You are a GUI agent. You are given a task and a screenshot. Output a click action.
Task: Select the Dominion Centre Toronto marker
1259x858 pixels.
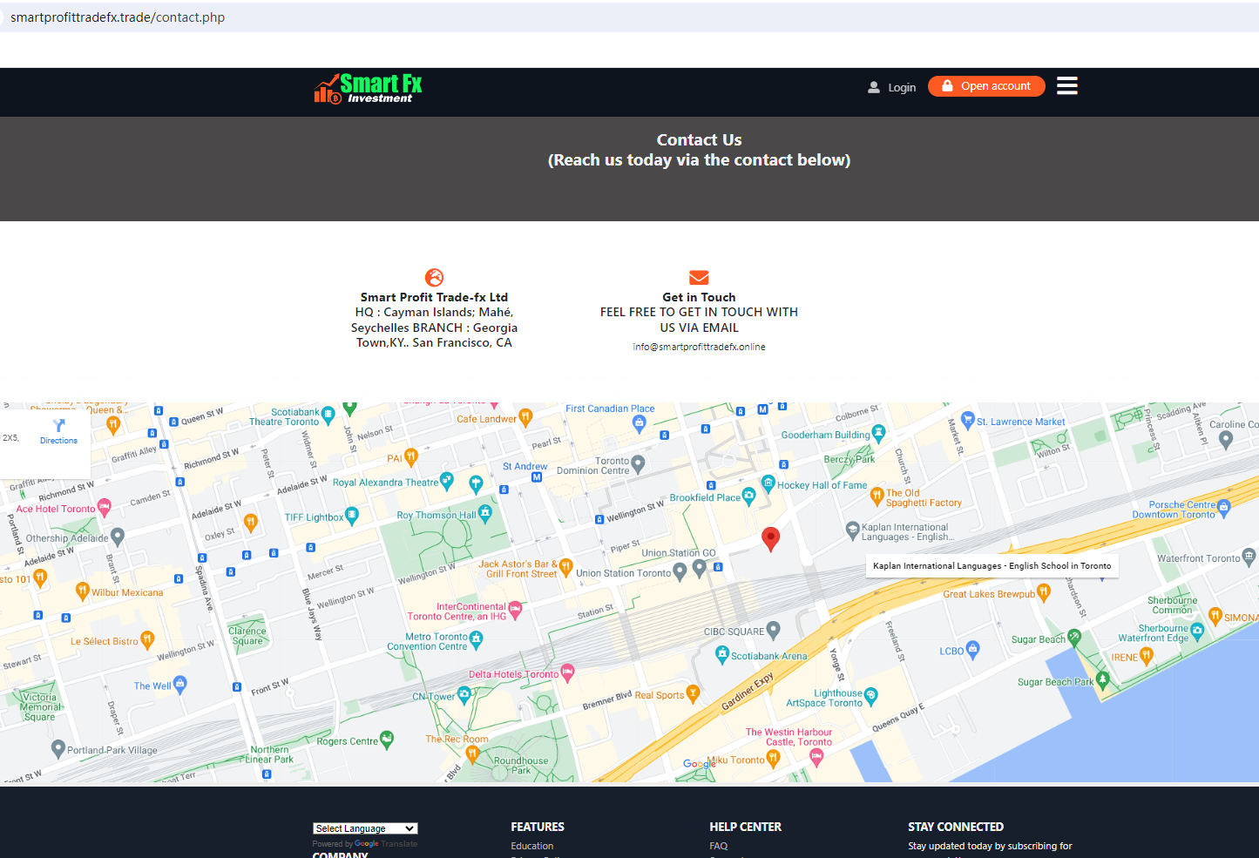point(638,464)
